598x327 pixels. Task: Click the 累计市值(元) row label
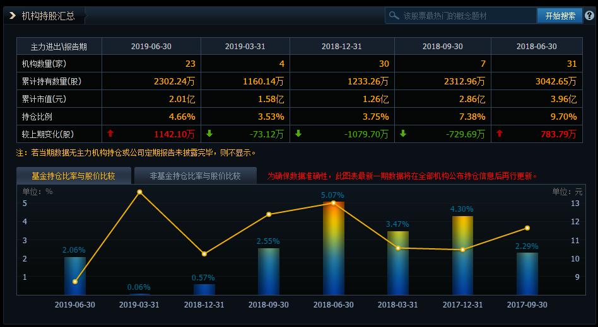[44, 99]
